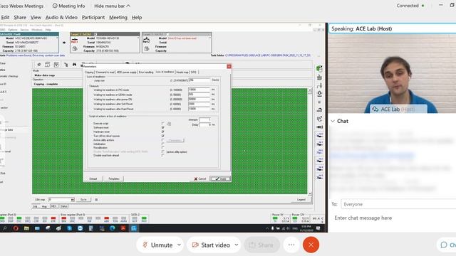456x256 pixels.
Task: Toggle the Execute script checkbox
Action: coord(163,124)
